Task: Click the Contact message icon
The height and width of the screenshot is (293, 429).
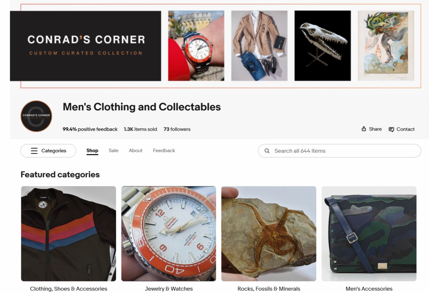Action: point(391,129)
